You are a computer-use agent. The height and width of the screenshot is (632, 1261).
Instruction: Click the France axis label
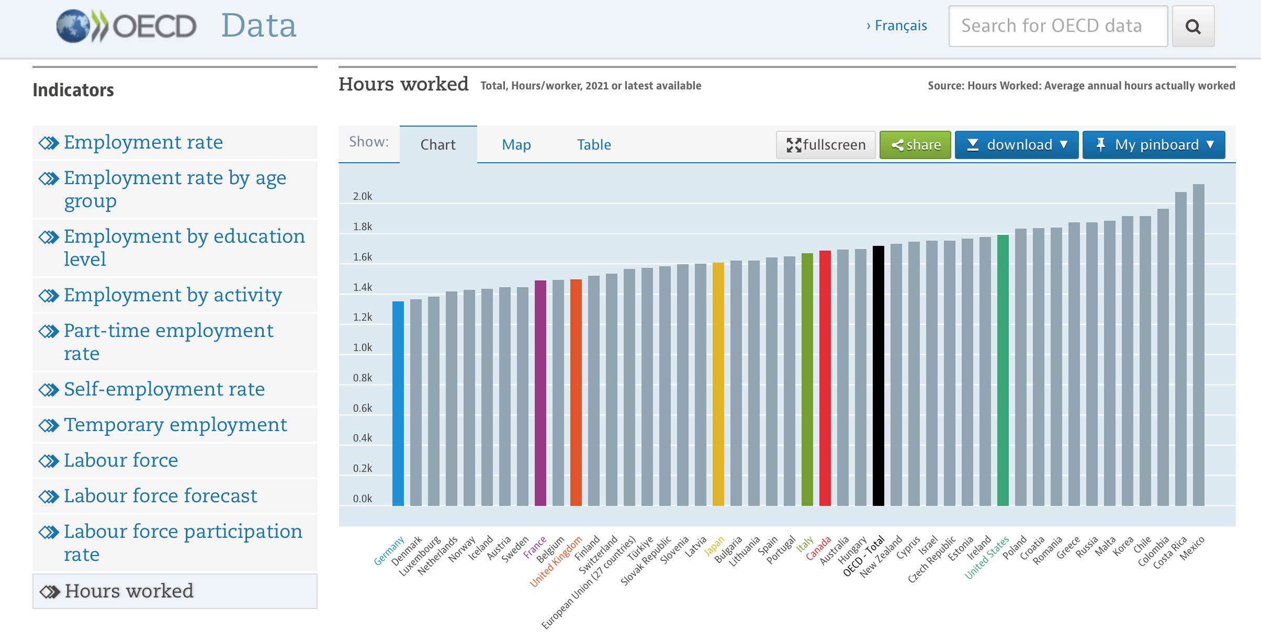(535, 547)
